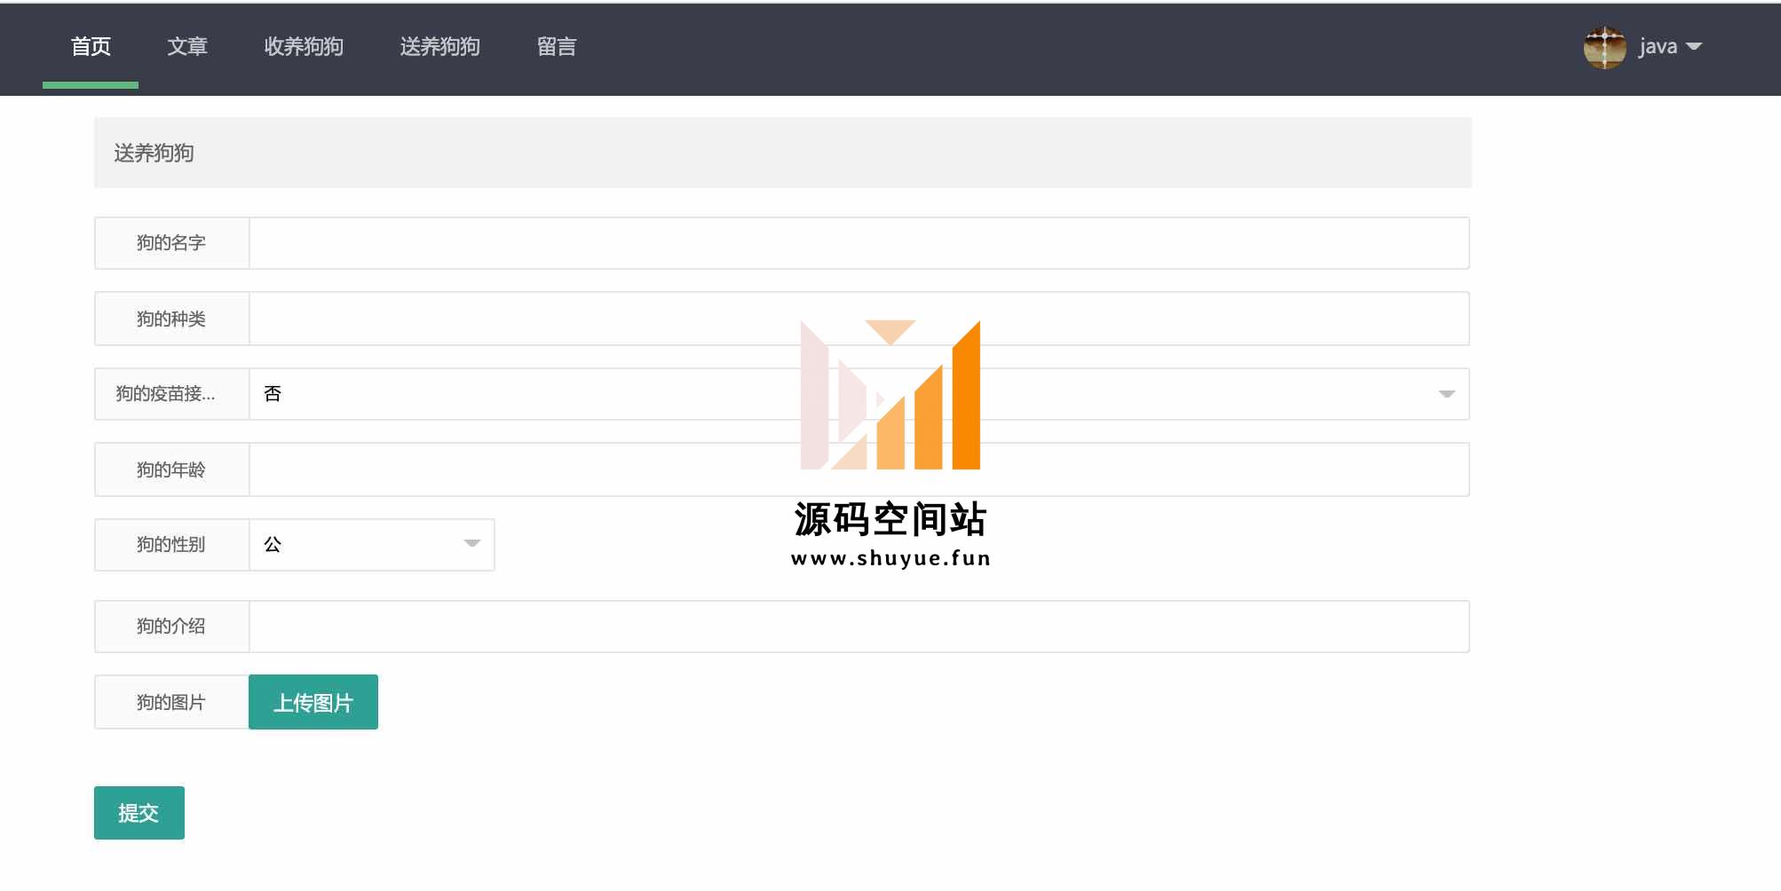This screenshot has height=891, width=1781.
Task: Click the 狗的年龄 field label
Action: point(171,469)
